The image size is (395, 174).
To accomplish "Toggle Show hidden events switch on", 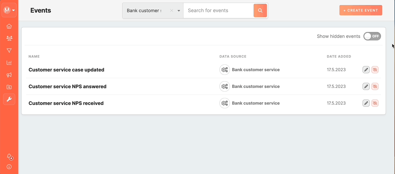I will coord(372,36).
